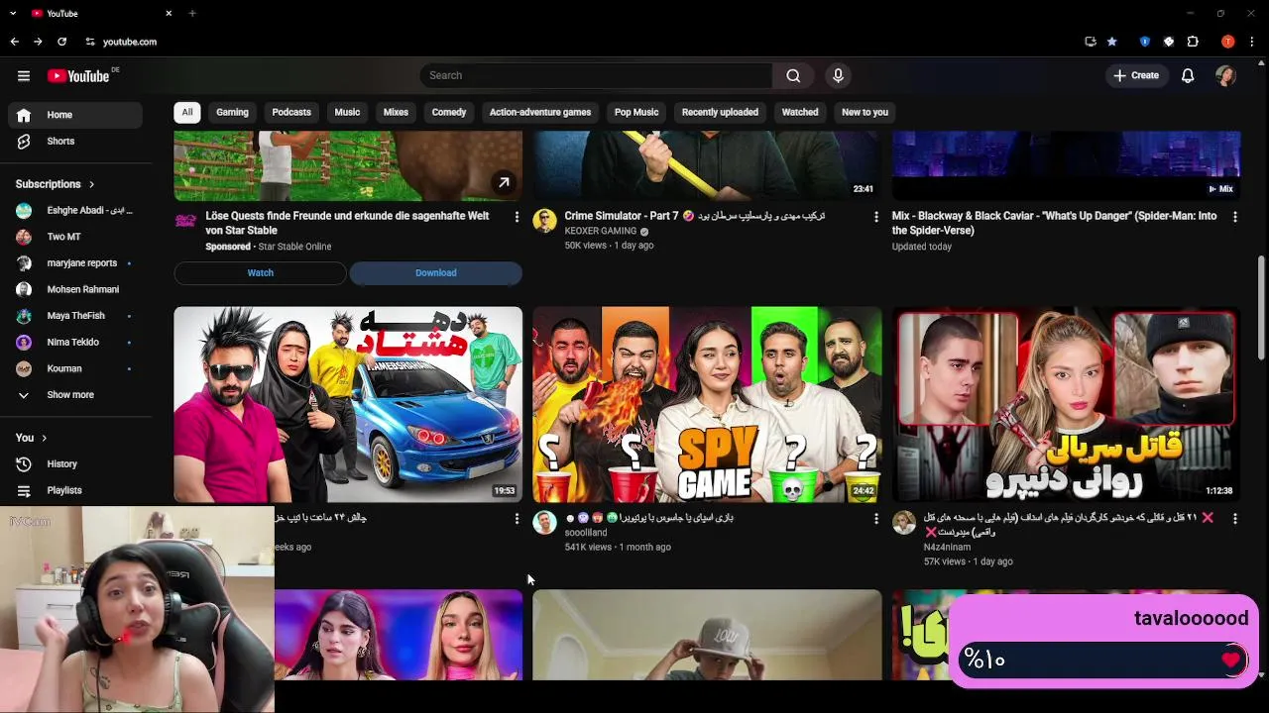Open a new browser tab with plus

click(x=192, y=13)
